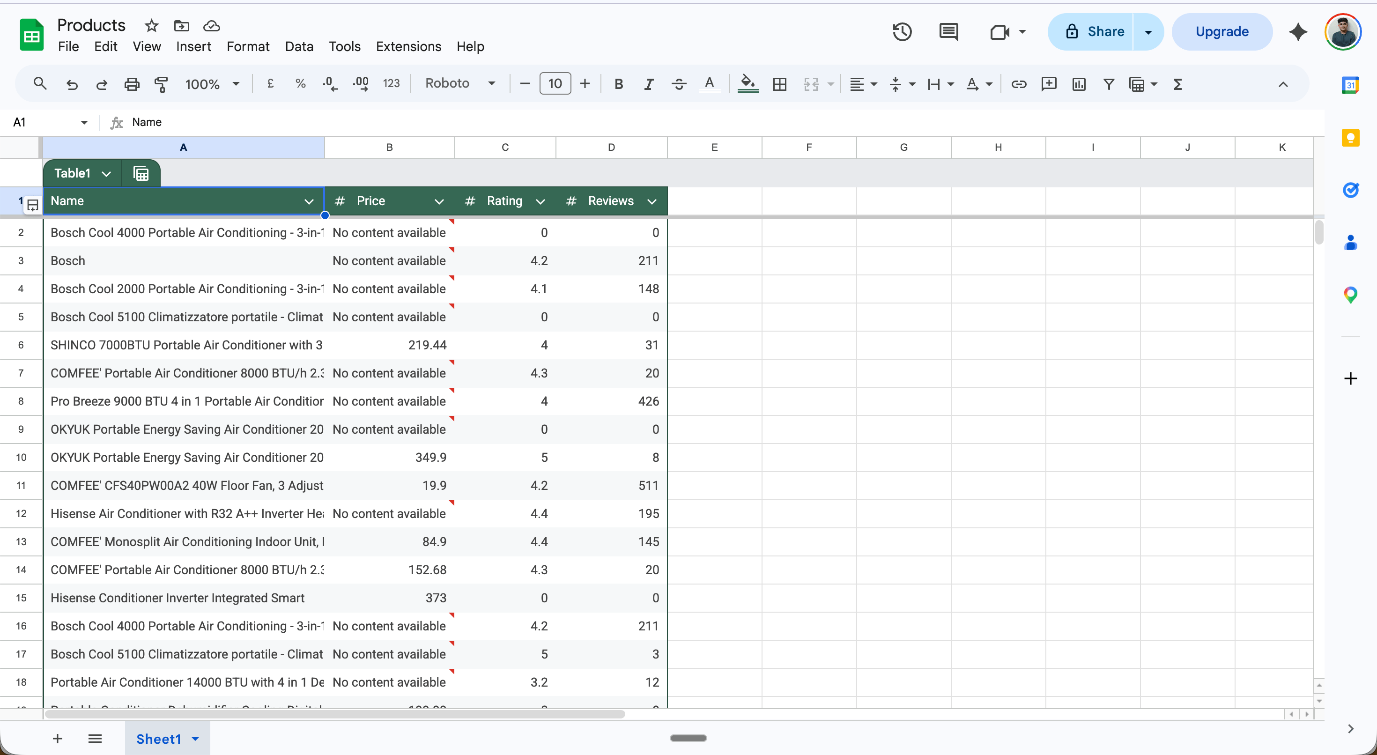Open Contacts side panel
The height and width of the screenshot is (755, 1377).
(x=1350, y=242)
